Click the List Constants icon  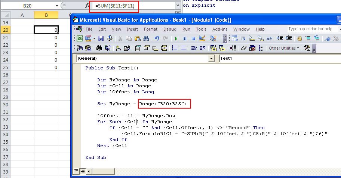pyautogui.click(x=243, y=39)
